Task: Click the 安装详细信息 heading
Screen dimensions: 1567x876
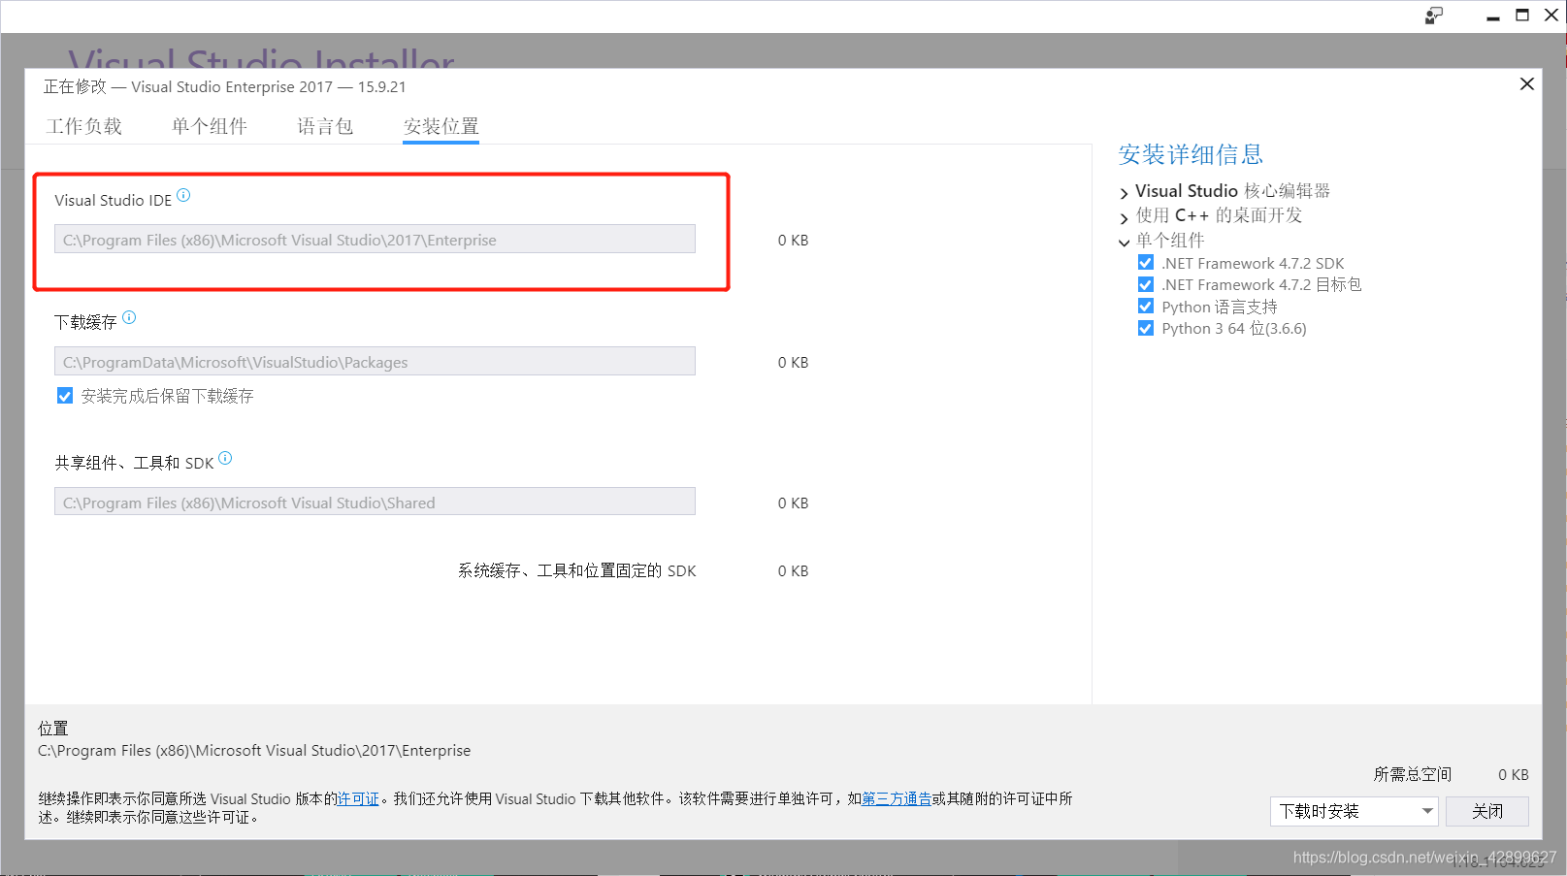Action: [x=1191, y=154]
